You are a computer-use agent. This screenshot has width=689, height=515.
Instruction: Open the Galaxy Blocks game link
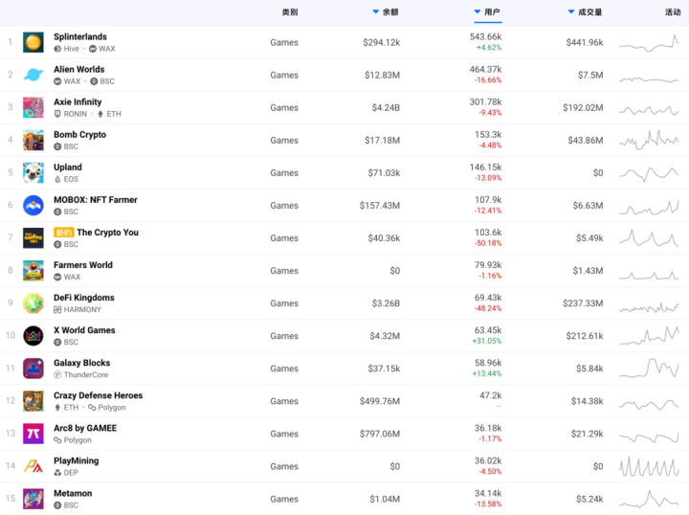pyautogui.click(x=81, y=363)
